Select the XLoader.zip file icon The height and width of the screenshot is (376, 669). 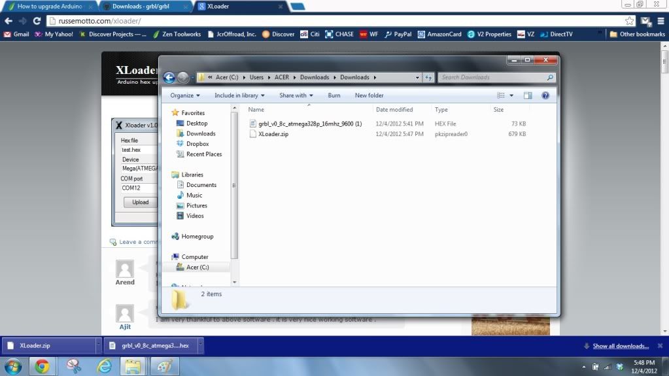point(252,133)
